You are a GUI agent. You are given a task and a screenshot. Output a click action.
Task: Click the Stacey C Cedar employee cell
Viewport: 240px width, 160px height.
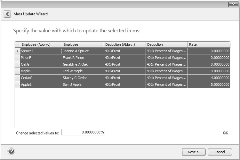[83, 78]
